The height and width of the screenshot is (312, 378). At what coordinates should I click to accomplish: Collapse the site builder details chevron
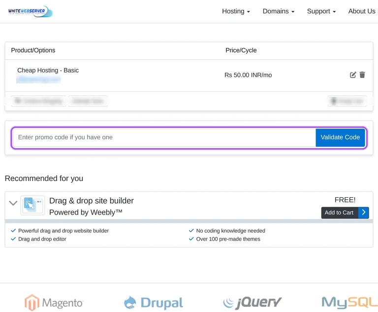(13, 203)
